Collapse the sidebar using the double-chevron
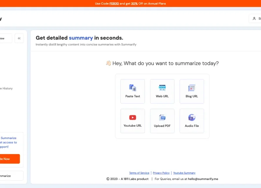Image resolution: width=261 pixels, height=188 pixels. coord(19,38)
